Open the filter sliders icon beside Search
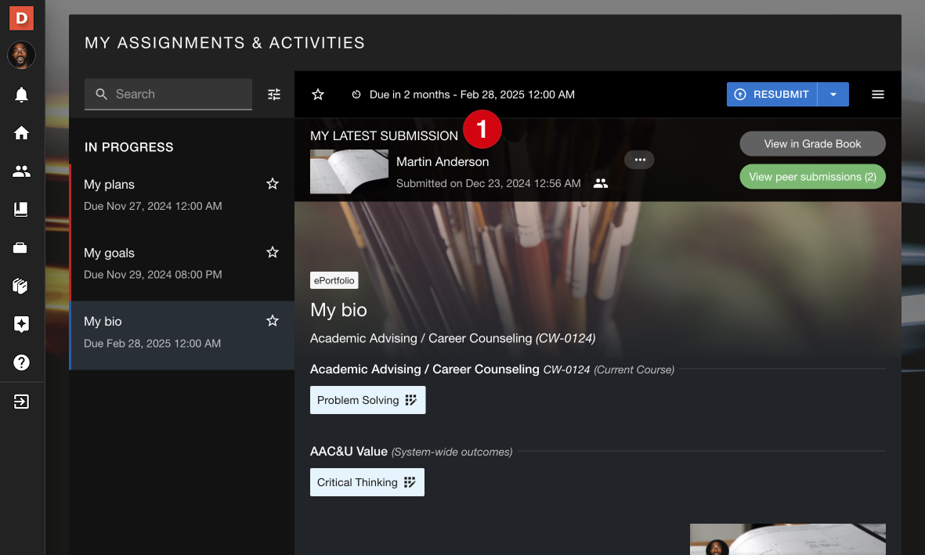The width and height of the screenshot is (925, 555). point(274,95)
